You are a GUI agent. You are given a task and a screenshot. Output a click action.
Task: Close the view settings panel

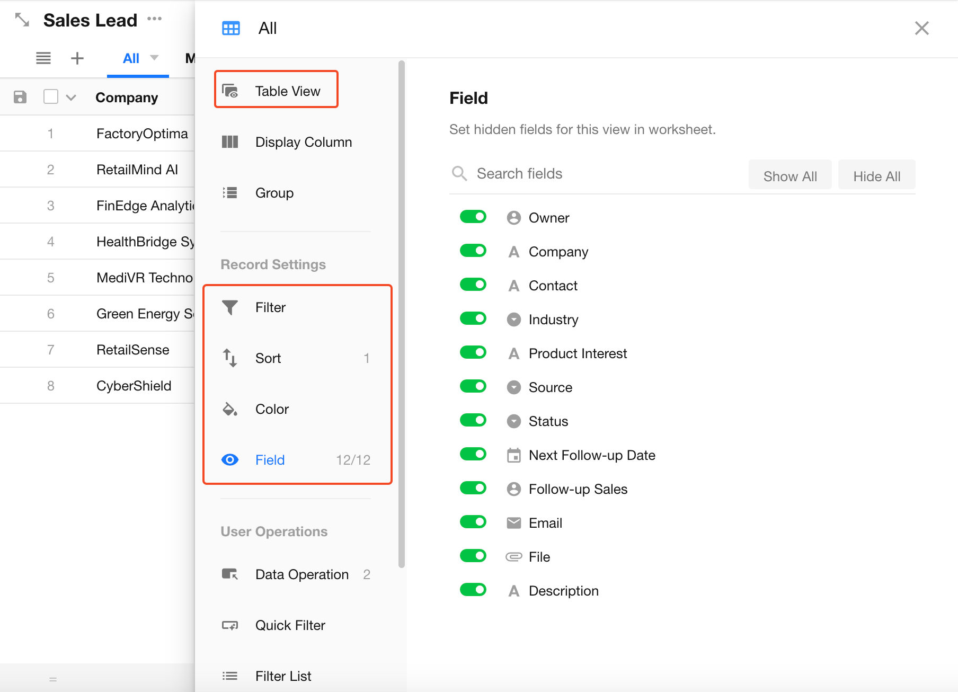[x=921, y=28]
